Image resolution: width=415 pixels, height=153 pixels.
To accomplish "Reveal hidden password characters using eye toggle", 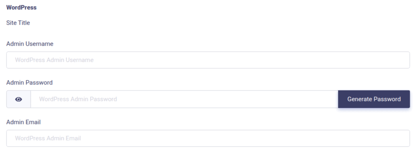I will (19, 99).
